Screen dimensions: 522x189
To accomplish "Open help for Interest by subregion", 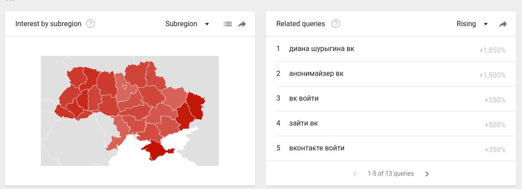I will click(x=91, y=24).
